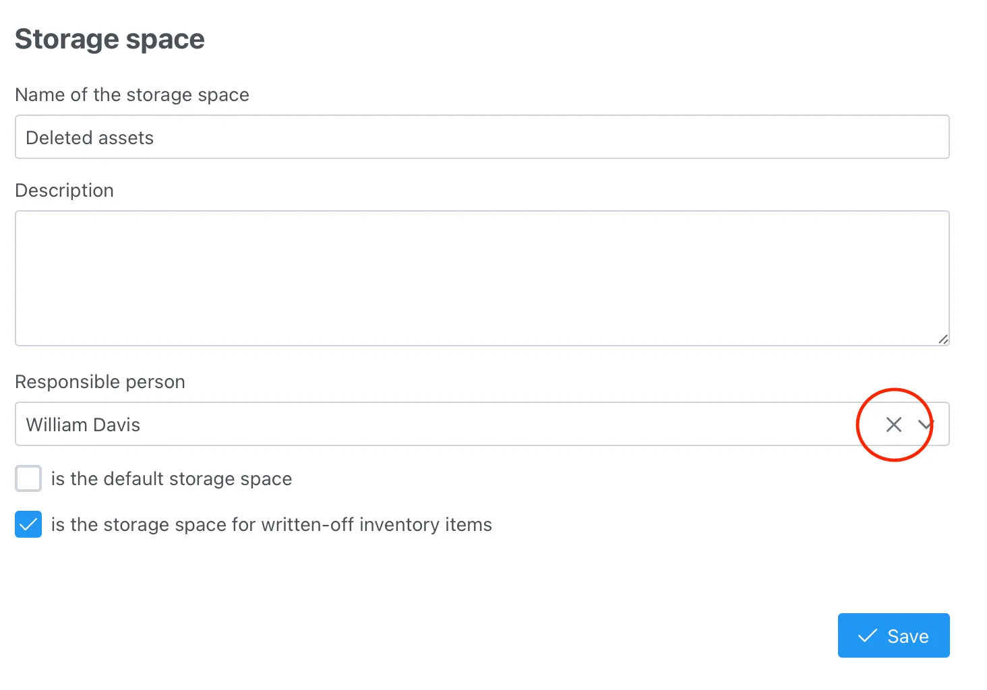Click the word 'Save' on the blue button
Image resolution: width=987 pixels, height=690 pixels.
point(908,636)
